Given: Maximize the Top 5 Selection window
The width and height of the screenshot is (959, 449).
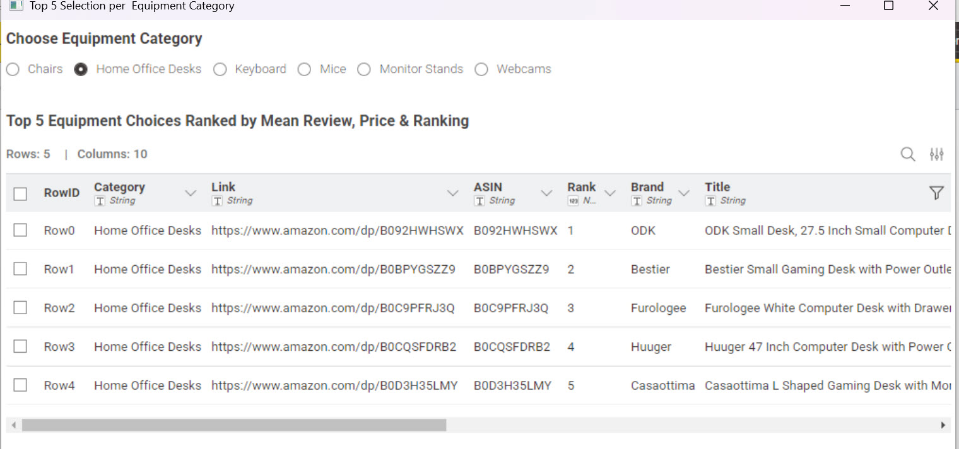Looking at the screenshot, I should tap(888, 6).
